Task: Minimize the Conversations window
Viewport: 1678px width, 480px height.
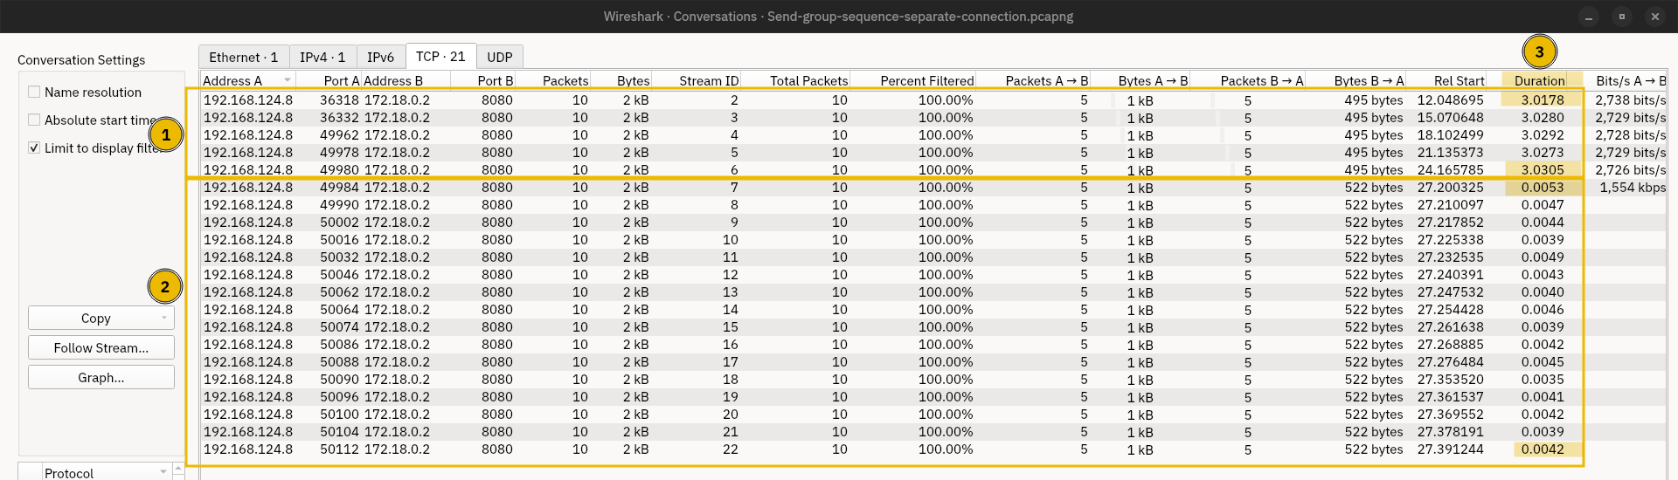Action: 1589,16
